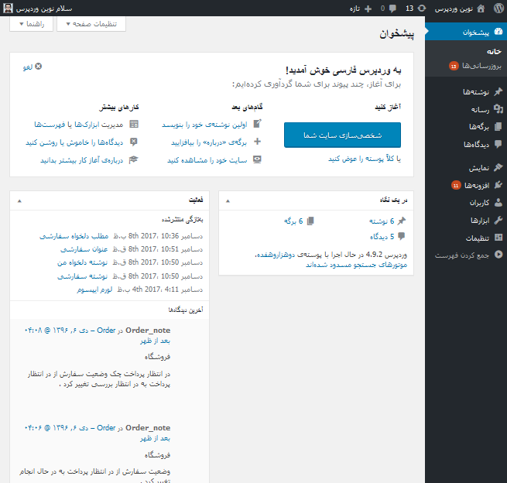Select the خانه submenu item
This screenshot has width=507, height=483.
[495, 51]
